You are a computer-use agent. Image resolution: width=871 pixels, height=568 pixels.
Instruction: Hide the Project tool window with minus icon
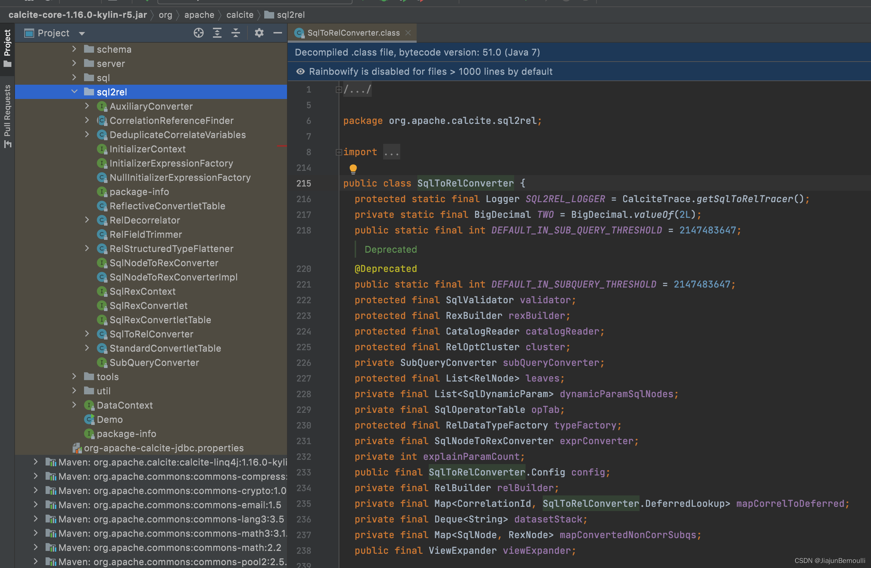278,33
